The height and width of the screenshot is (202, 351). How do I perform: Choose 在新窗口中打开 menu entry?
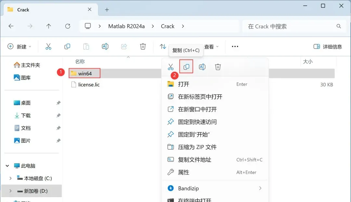coord(215,109)
